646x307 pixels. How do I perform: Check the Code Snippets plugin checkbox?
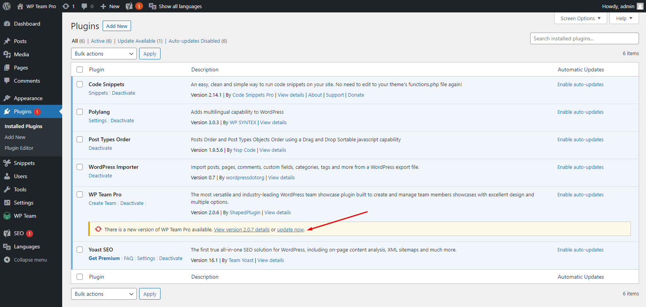(80, 84)
